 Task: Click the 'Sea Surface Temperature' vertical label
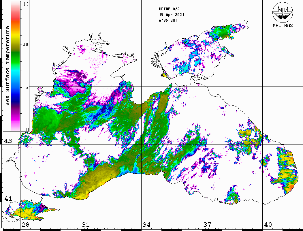pos(7,66)
